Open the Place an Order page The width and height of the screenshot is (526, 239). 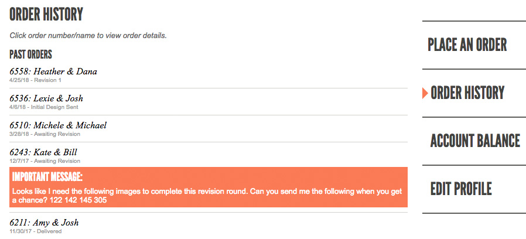467,45
